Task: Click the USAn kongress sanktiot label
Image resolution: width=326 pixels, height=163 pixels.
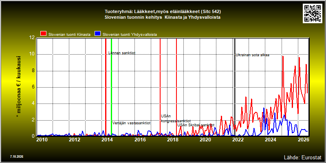Action: coord(176,119)
